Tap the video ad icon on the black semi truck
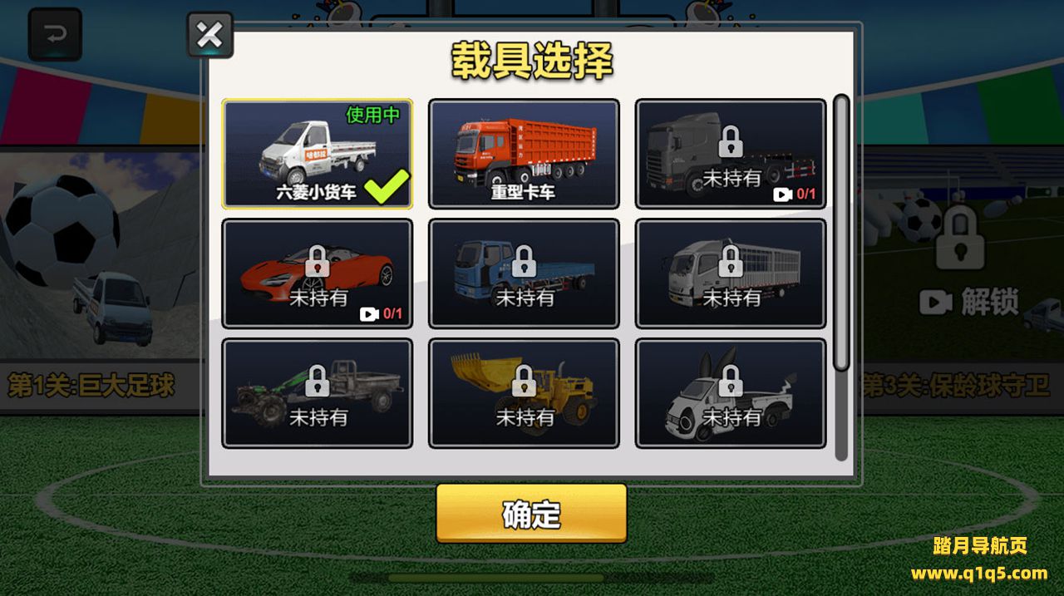Image resolution: width=1064 pixels, height=596 pixels. tap(783, 195)
